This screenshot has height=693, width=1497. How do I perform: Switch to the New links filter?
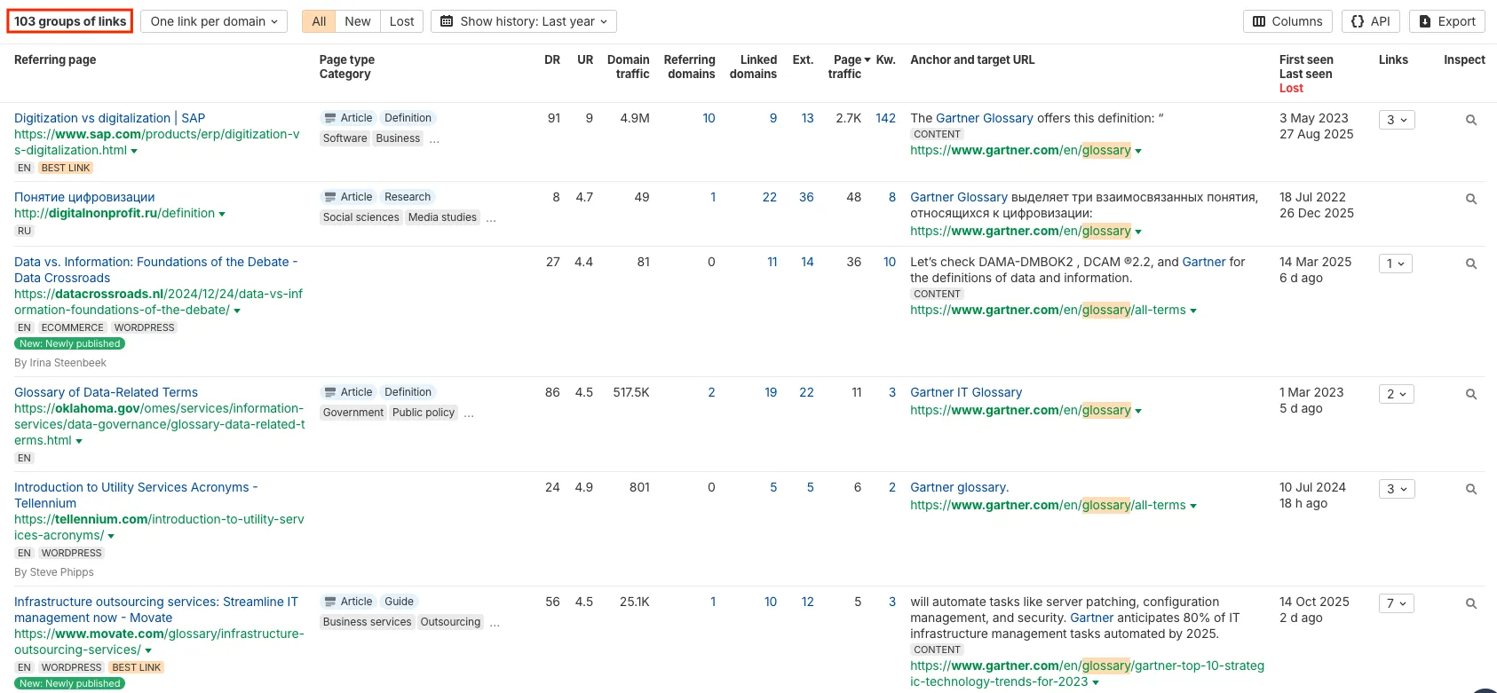[x=358, y=21]
